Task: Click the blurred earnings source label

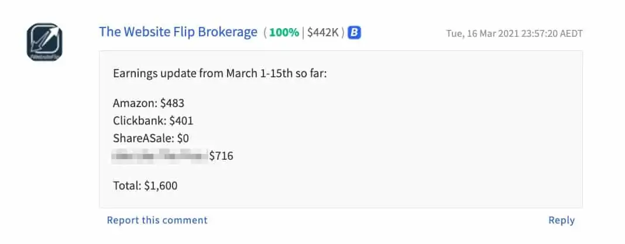Action: click(160, 156)
